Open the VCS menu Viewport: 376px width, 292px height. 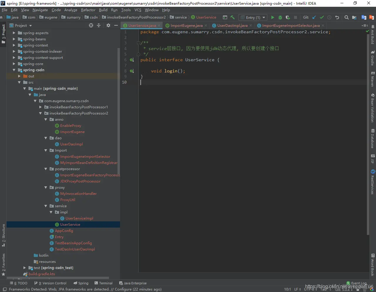(138, 10)
